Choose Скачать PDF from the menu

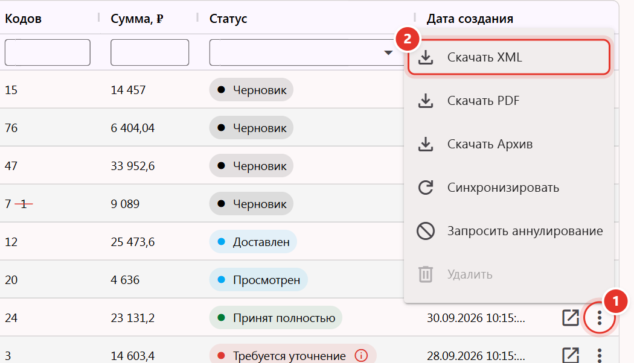508,101
